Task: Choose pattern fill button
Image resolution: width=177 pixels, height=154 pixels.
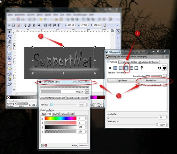Action: [131, 68]
